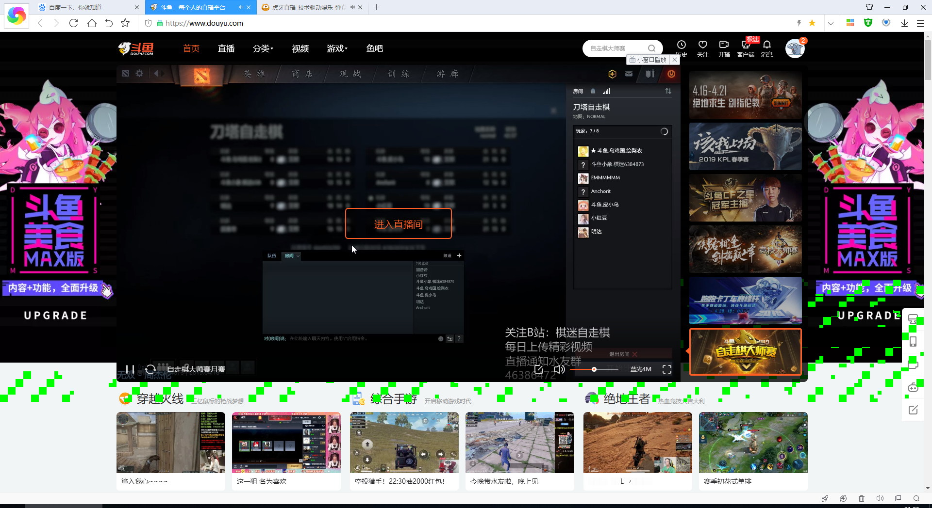The height and width of the screenshot is (508, 932).
Task: Open the history (历史) icon
Action: pyautogui.click(x=682, y=48)
